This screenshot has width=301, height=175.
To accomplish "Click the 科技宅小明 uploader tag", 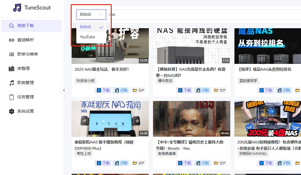I will point(85,81).
